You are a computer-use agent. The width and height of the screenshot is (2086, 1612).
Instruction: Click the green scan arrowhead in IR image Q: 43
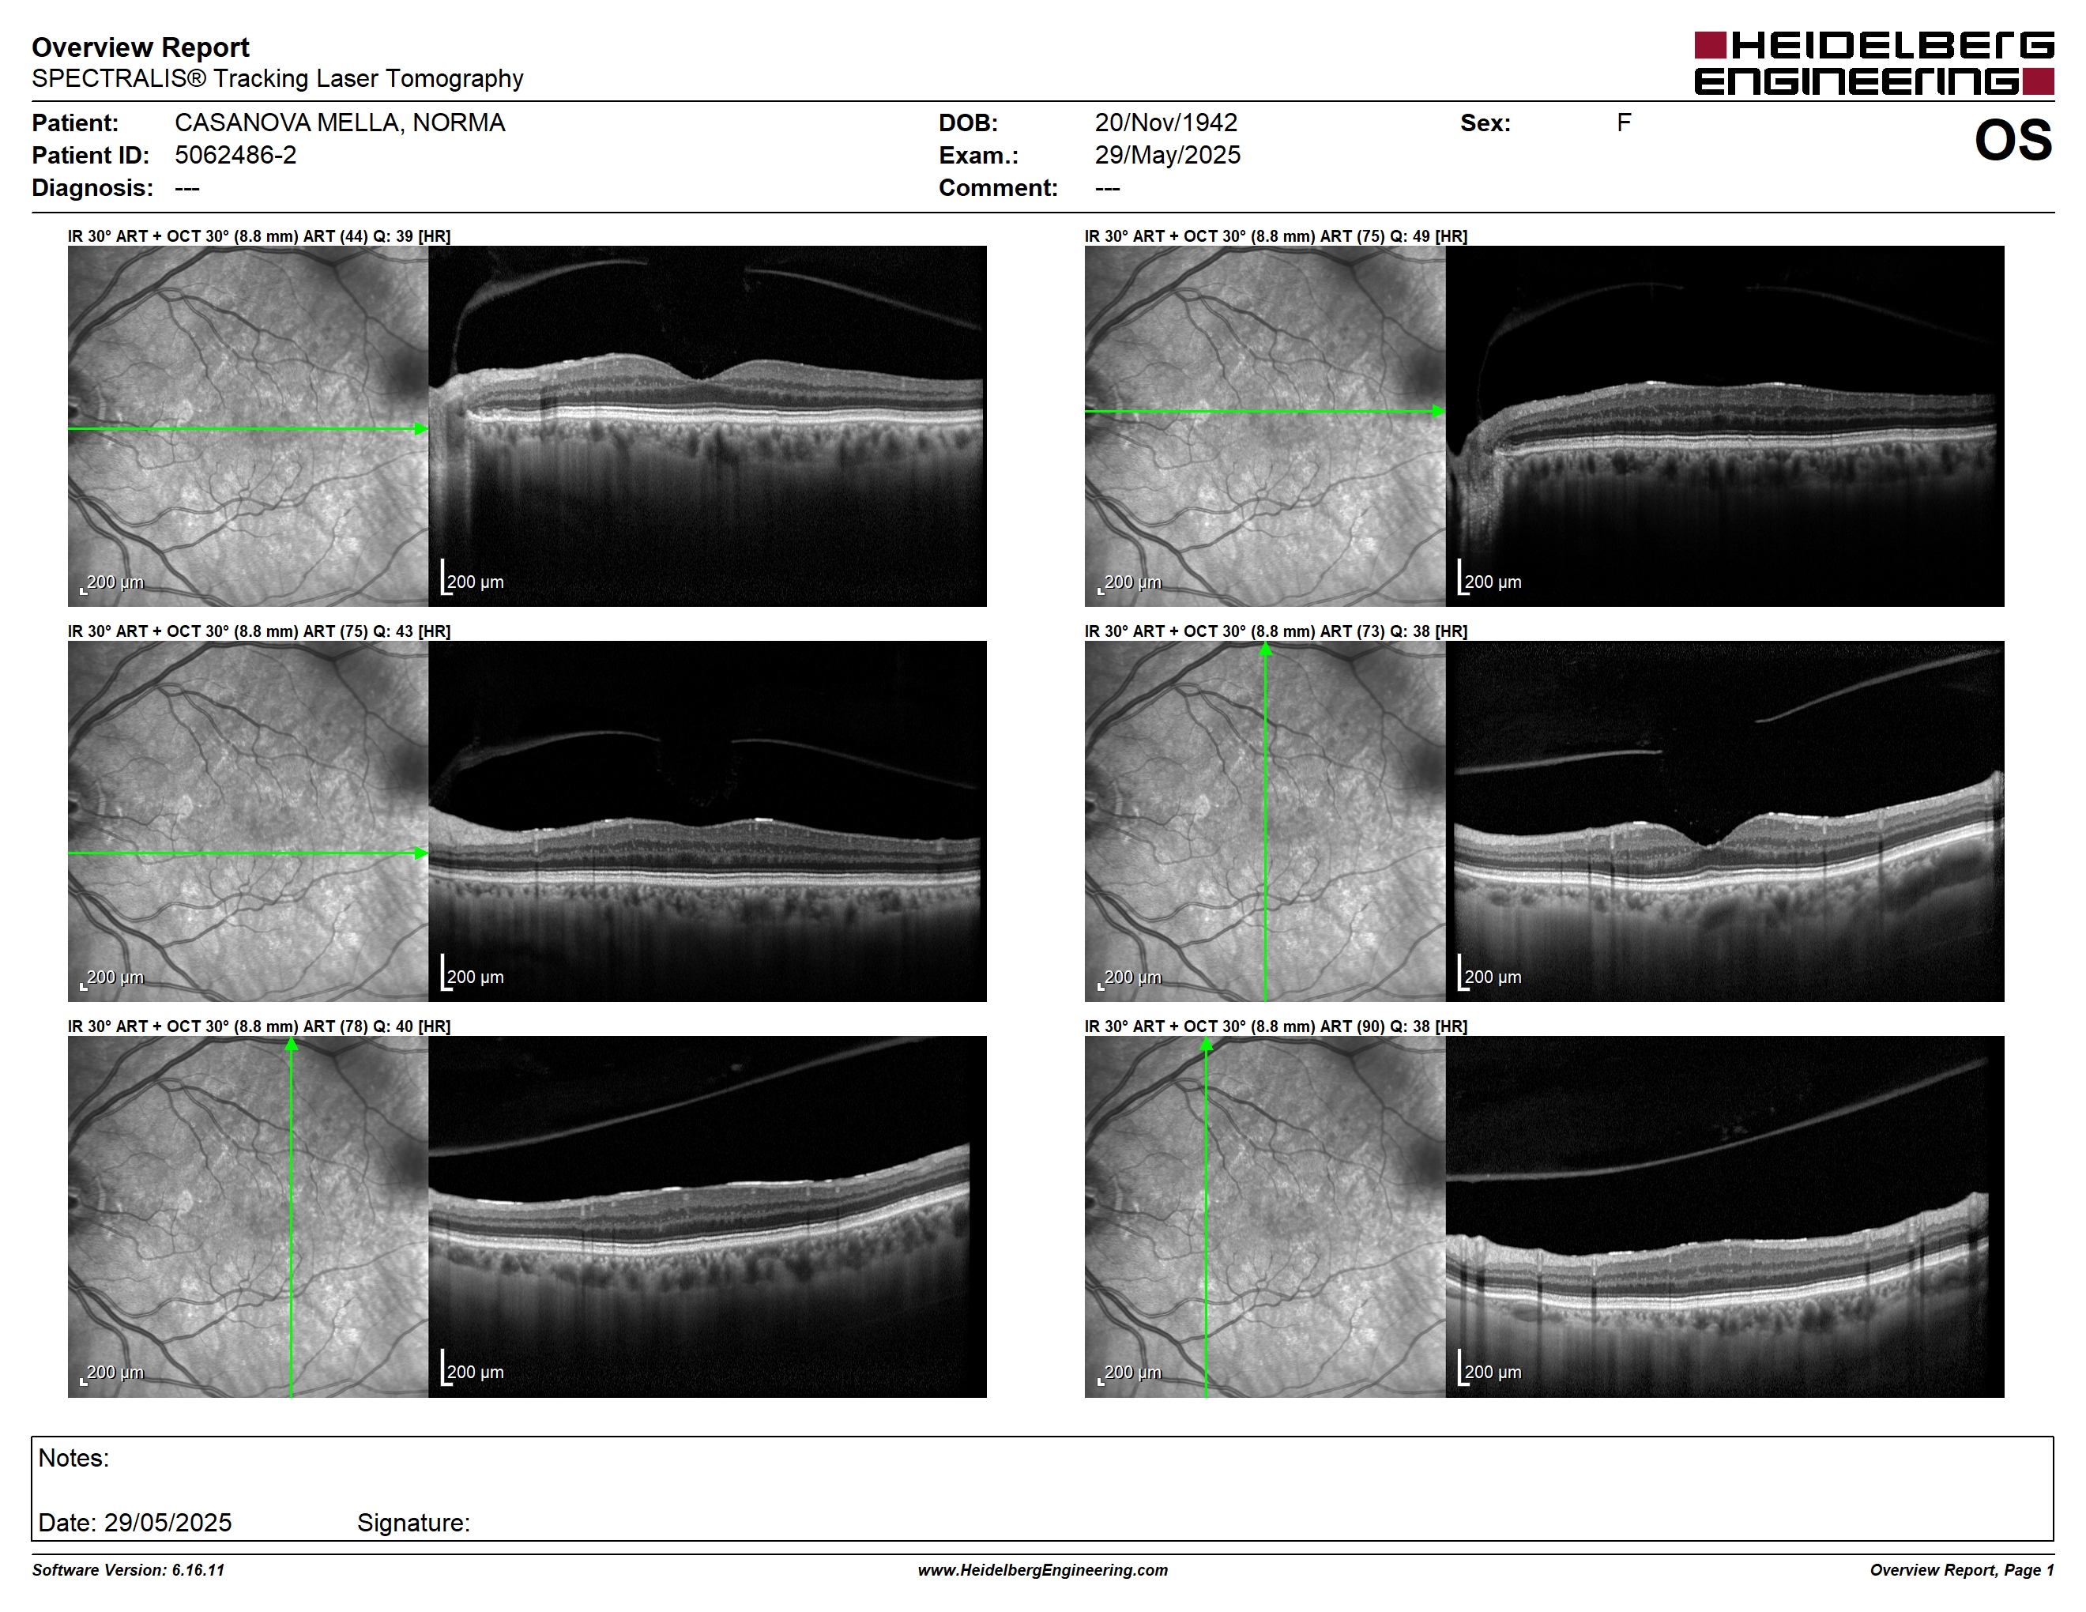(x=421, y=853)
